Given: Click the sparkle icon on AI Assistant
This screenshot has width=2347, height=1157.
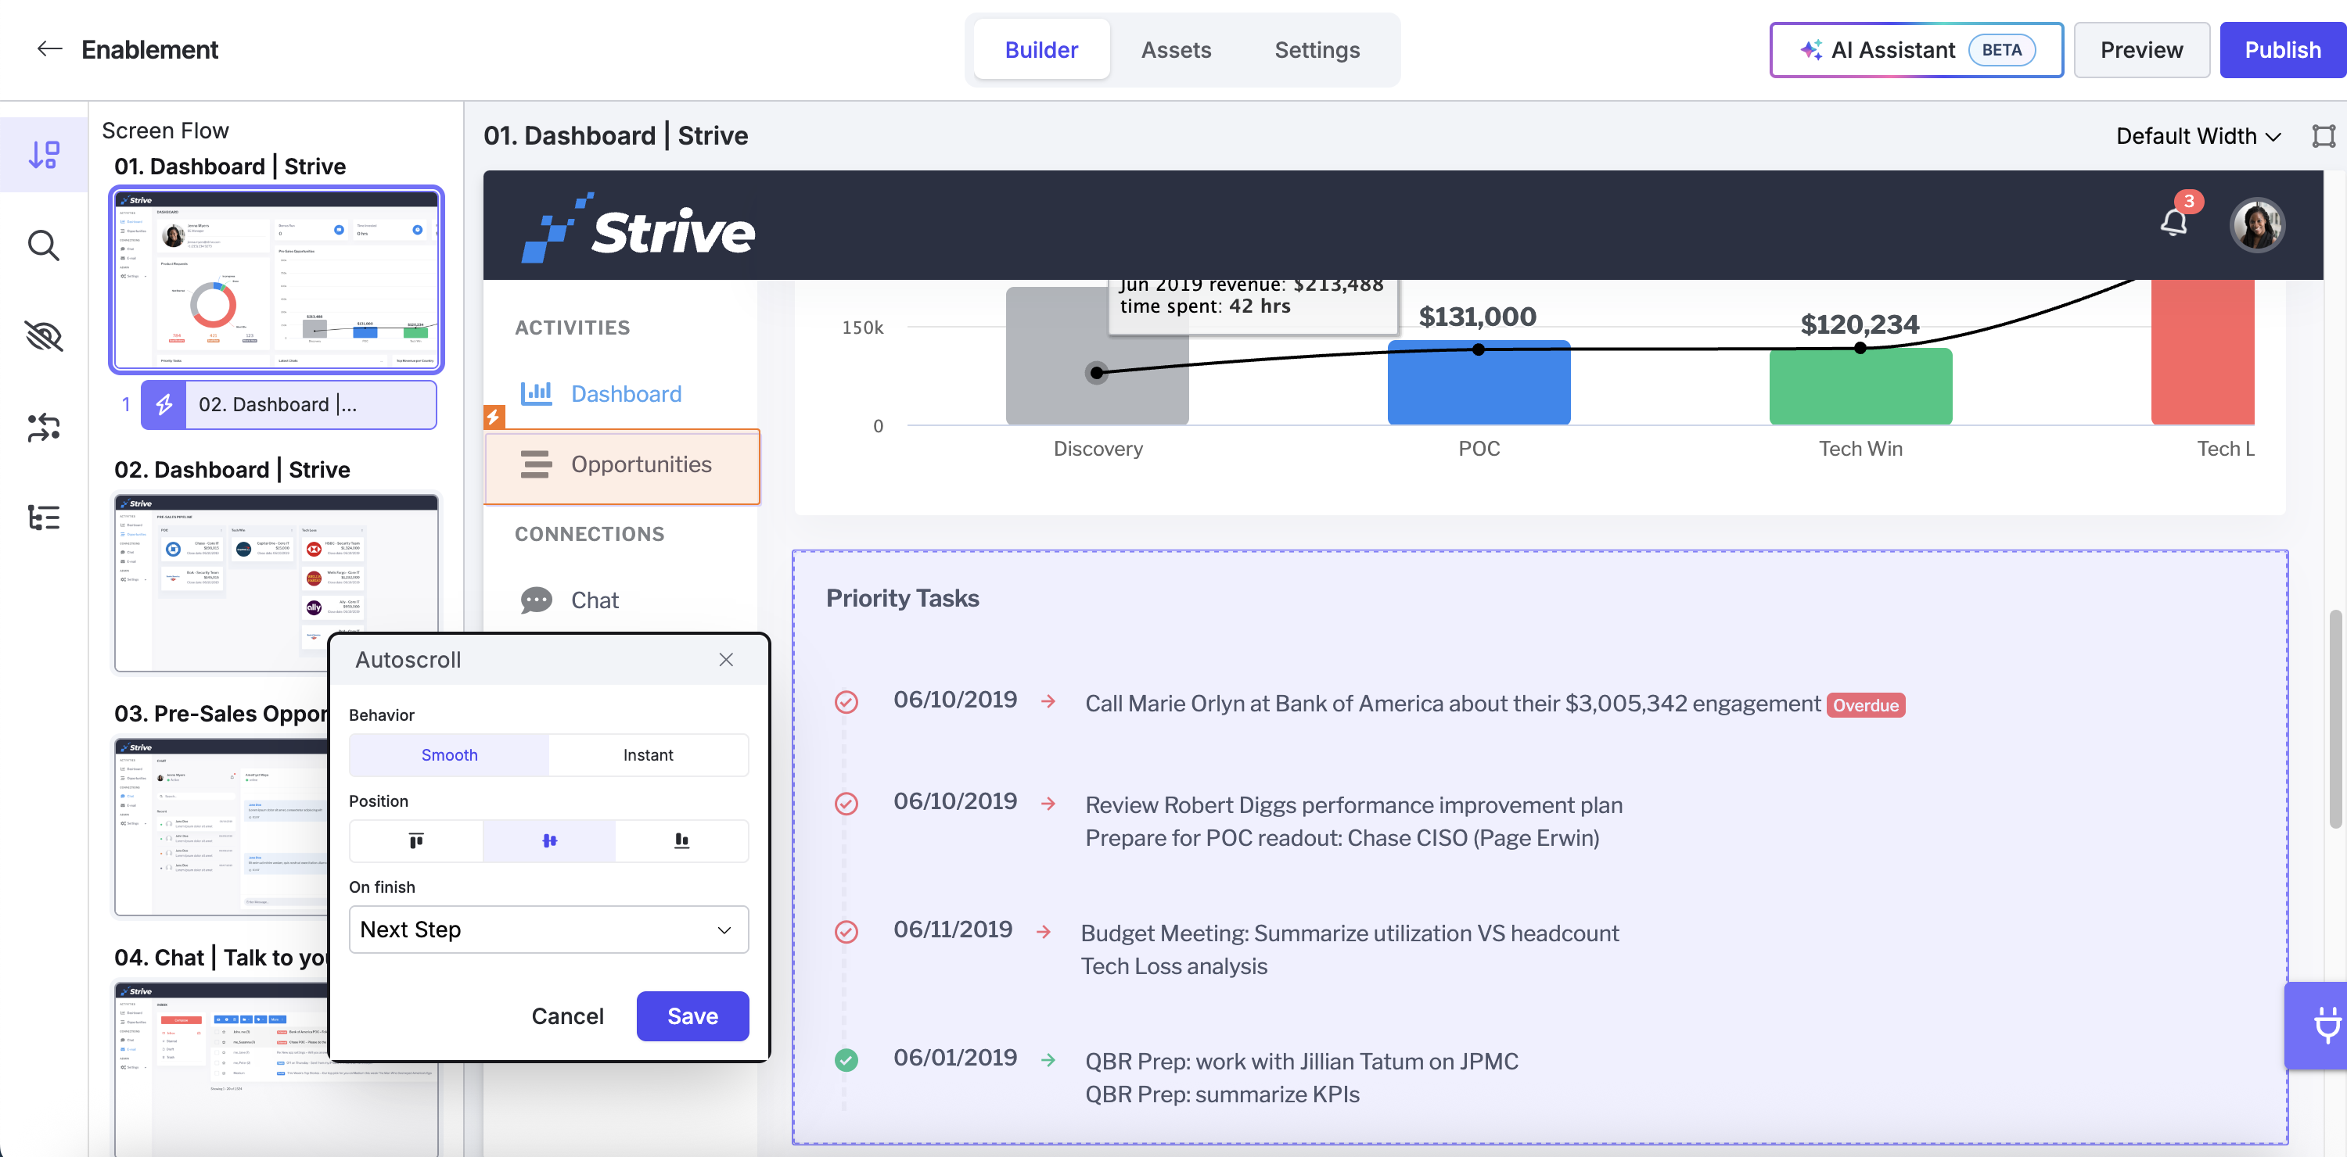Looking at the screenshot, I should (x=1810, y=49).
